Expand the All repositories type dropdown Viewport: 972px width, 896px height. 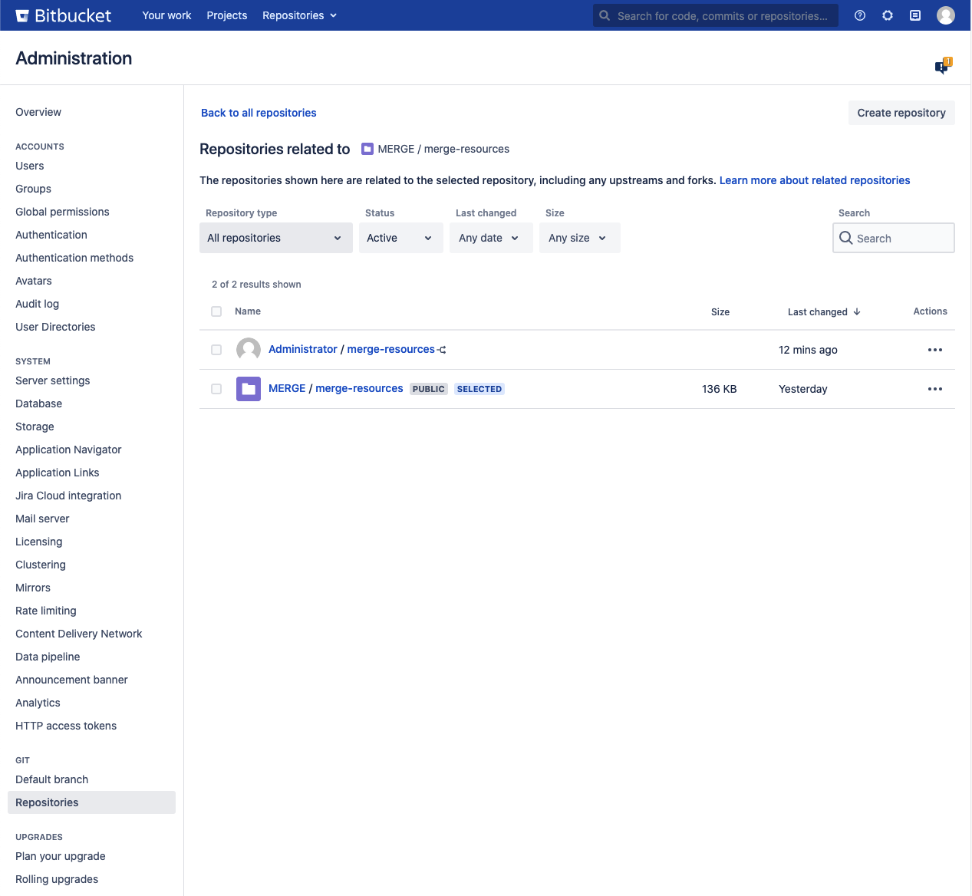pyautogui.click(x=275, y=238)
